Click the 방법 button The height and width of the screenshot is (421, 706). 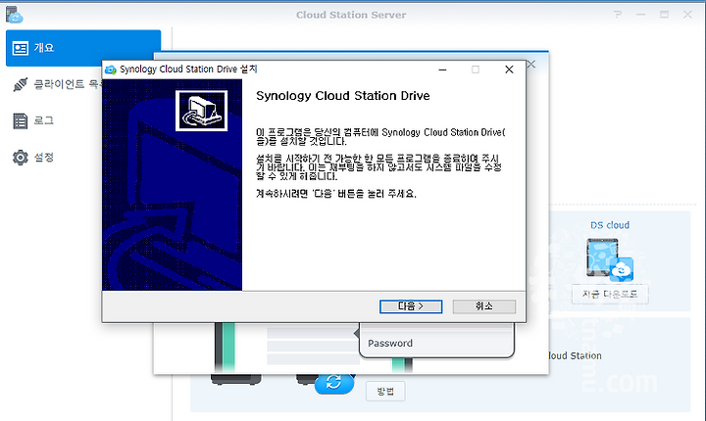pos(385,391)
